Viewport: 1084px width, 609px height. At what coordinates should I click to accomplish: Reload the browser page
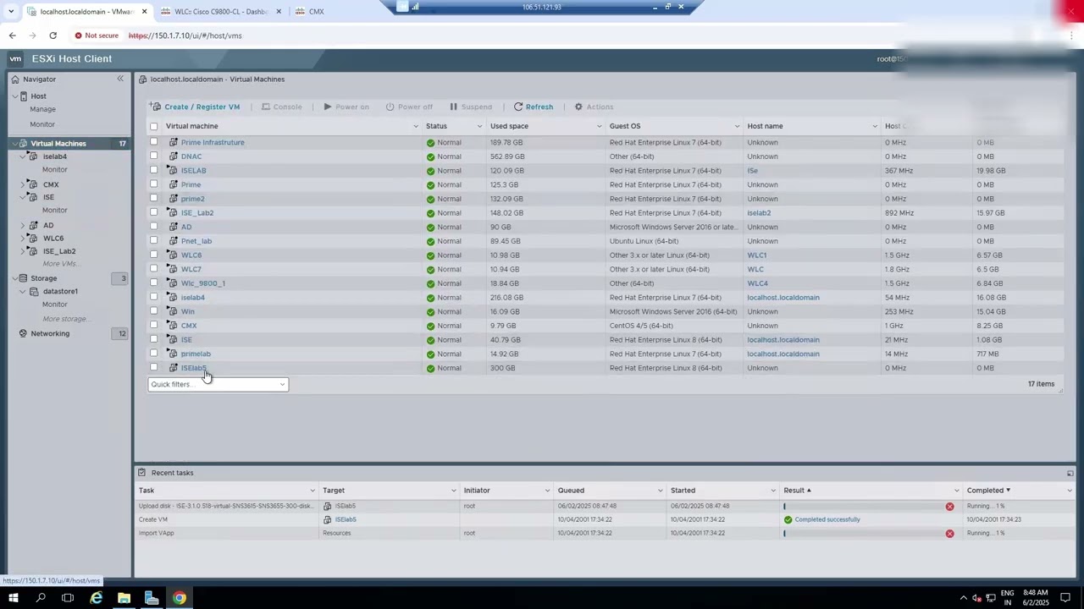coord(53,36)
